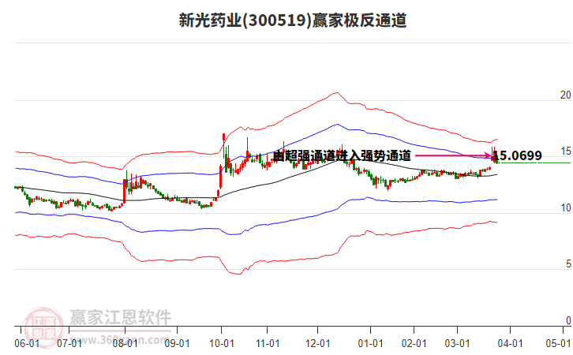573x355 pixels.
Task: Select the 10-01 date label
Action: tap(222, 344)
